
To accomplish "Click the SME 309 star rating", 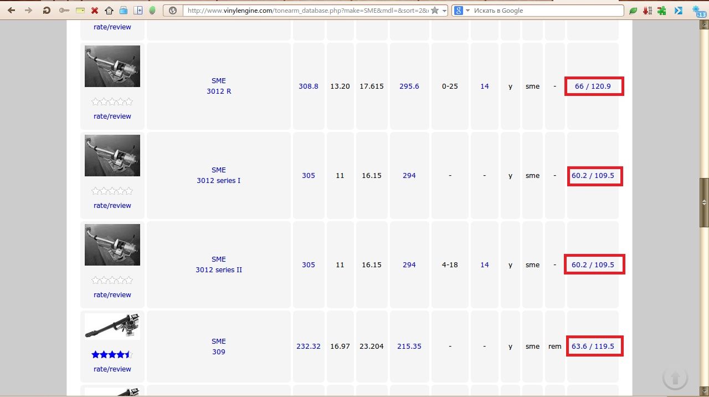I will tap(112, 355).
